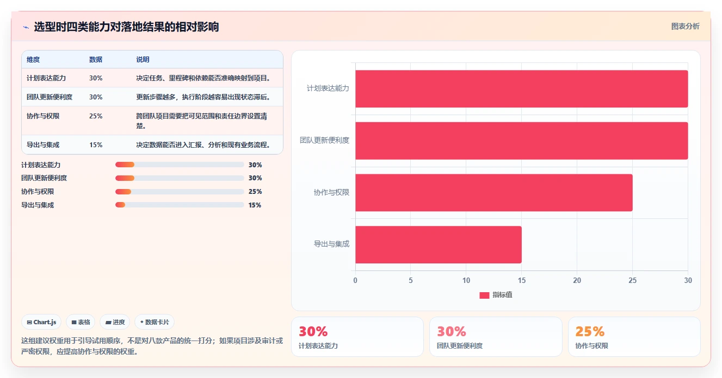Click the 说明 column header
722x378 pixels.
(x=143, y=60)
